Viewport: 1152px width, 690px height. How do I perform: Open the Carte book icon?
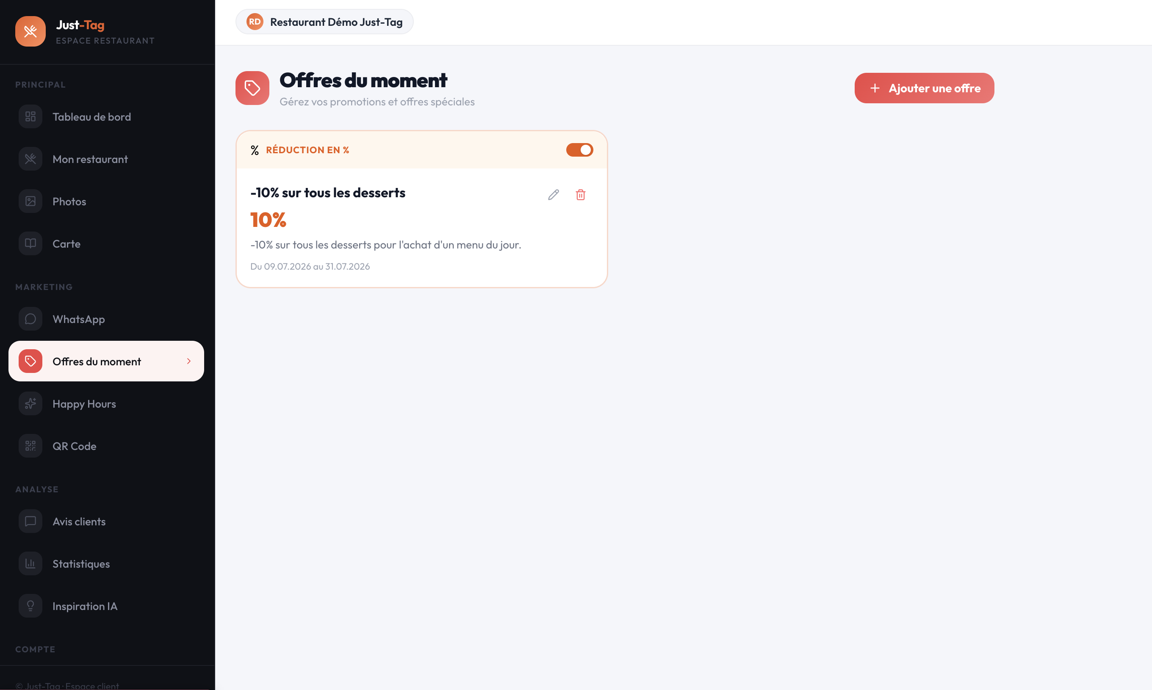(x=30, y=244)
